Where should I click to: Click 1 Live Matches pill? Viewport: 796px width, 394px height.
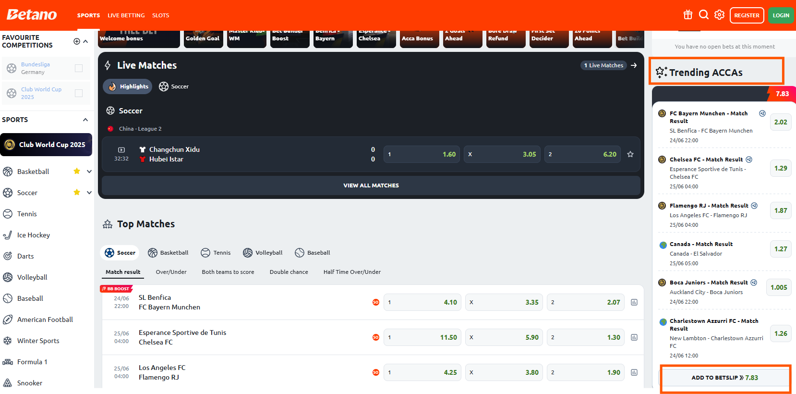(603, 65)
